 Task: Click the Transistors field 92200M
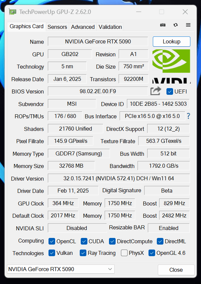pyautogui.click(x=134, y=79)
